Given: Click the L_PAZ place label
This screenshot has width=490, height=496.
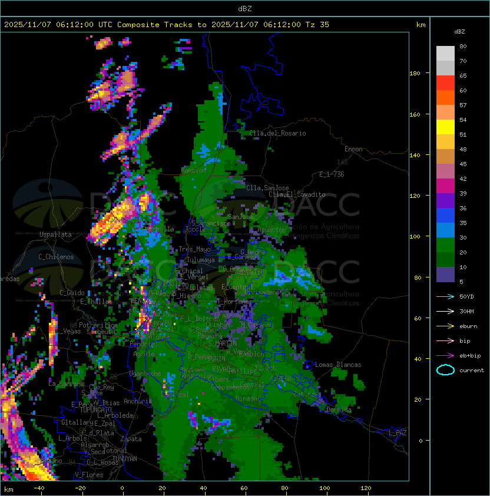Looking at the screenshot, I should 398,433.
